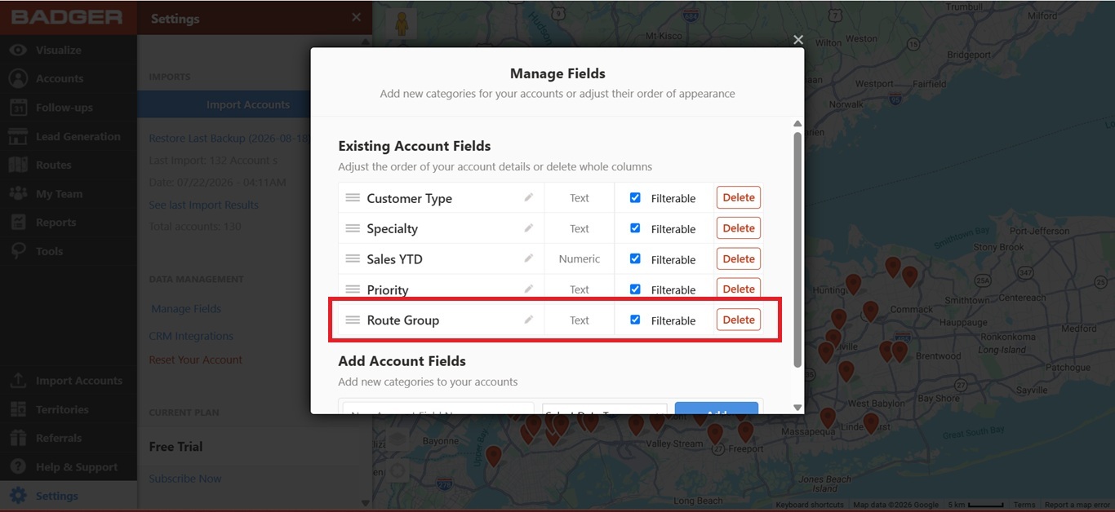
Task: Edit Customer Type field name pencil
Action: (x=529, y=197)
